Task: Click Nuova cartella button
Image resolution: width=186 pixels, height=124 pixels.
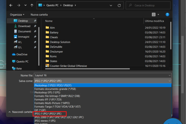Action: click(x=39, y=15)
